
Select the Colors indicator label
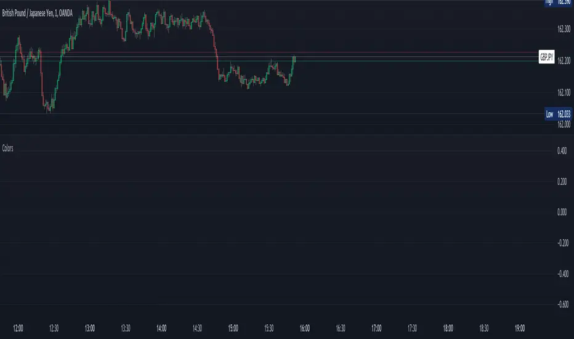8,149
